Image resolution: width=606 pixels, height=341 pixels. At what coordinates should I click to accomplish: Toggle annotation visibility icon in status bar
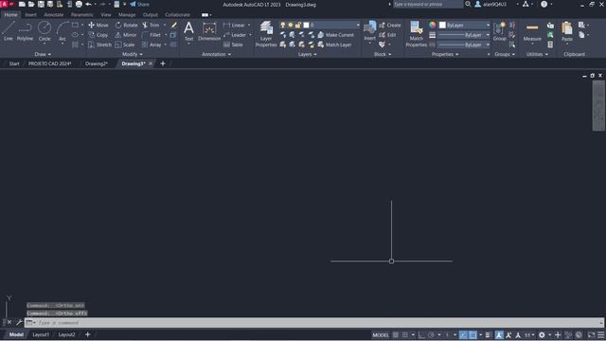(x=499, y=334)
